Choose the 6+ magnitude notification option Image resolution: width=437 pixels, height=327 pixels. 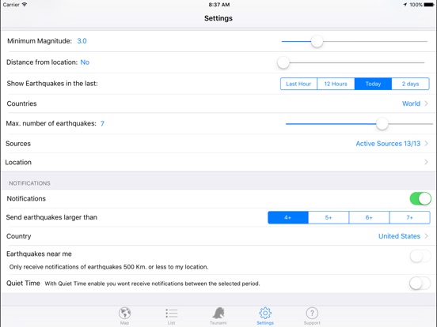(369, 217)
